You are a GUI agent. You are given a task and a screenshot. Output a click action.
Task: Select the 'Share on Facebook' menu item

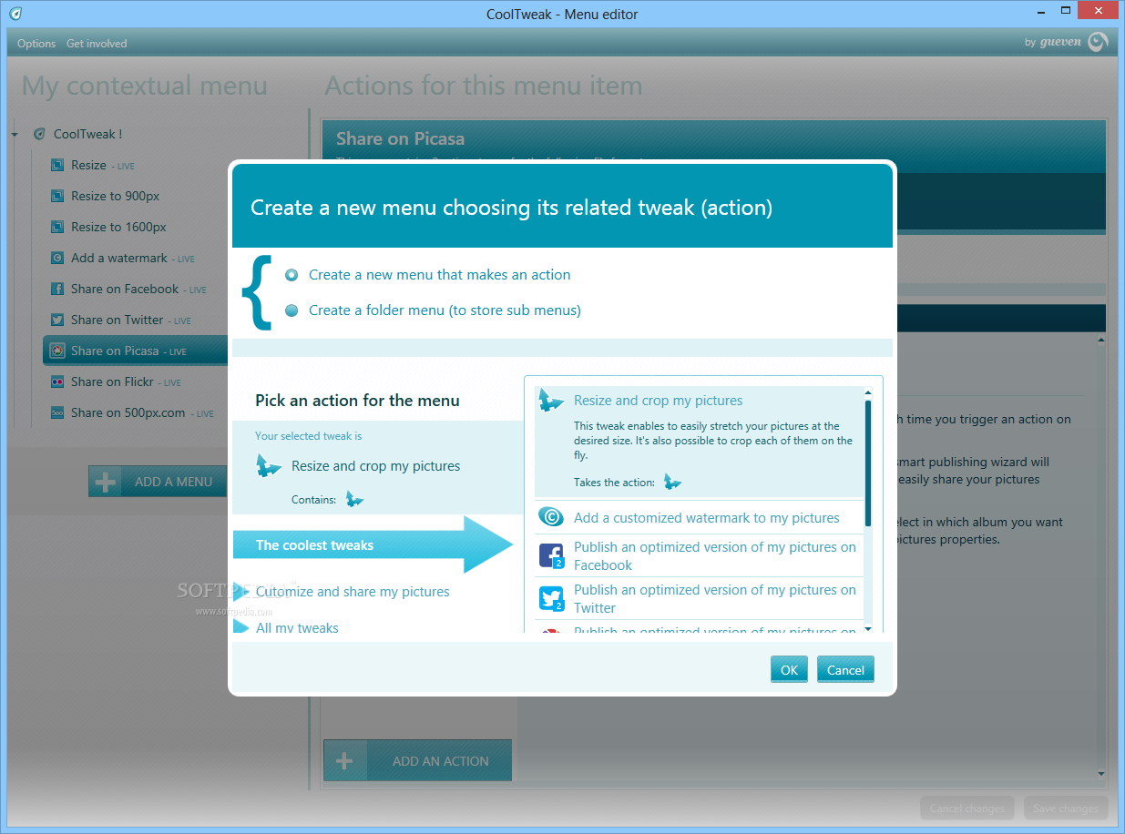(138, 289)
